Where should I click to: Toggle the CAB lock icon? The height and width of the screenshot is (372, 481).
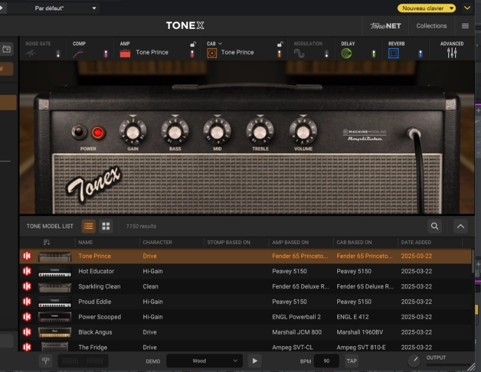coord(280,44)
